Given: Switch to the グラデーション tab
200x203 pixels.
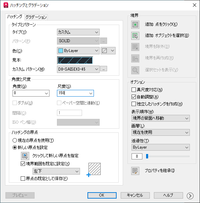Looking at the screenshot, I should (x=36, y=17).
